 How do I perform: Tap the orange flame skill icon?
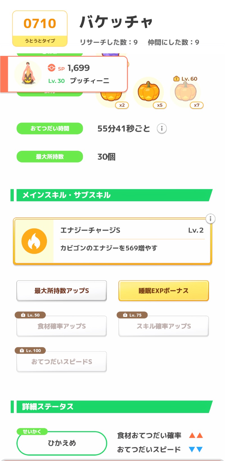tap(34, 241)
